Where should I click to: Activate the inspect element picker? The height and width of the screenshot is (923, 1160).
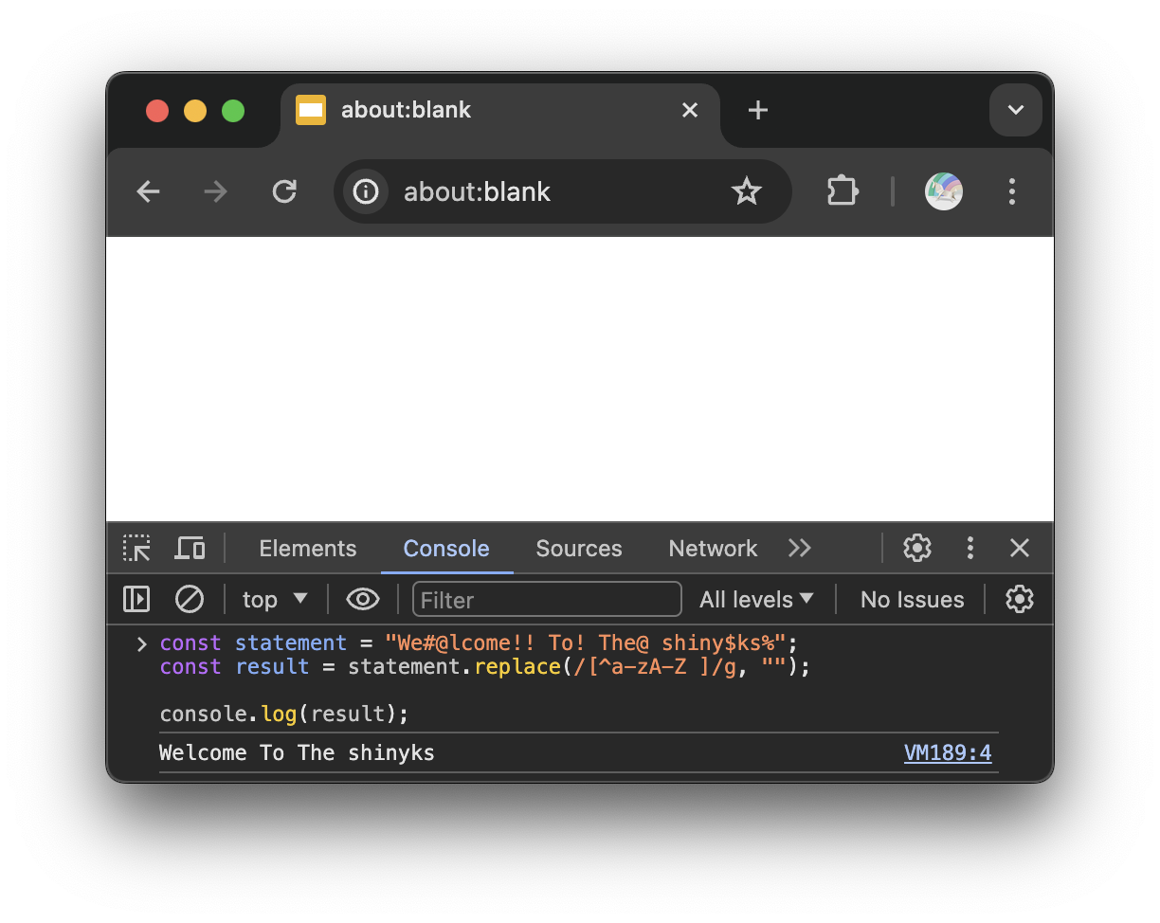tap(137, 549)
